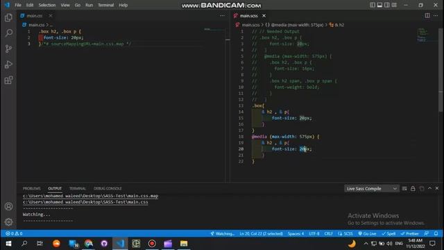This screenshot has width=444, height=250.
Task: Close the bottom panel
Action: click(437, 188)
